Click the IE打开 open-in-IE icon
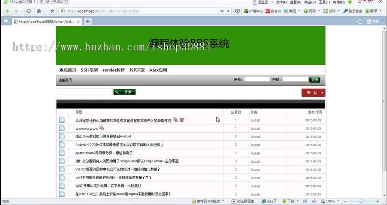The width and height of the screenshot is (387, 205). point(269,201)
